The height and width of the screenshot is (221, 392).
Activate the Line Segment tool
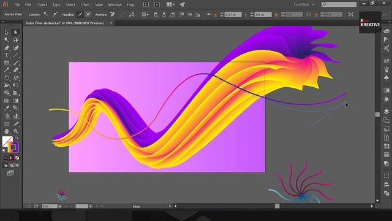point(16,55)
